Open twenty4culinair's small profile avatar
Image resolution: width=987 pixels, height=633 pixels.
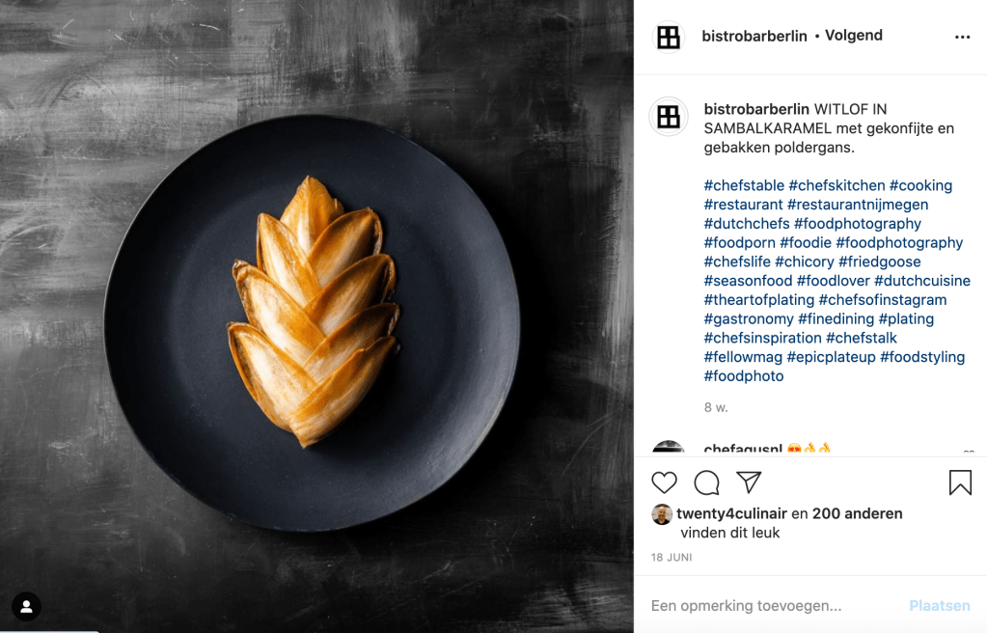pos(662,514)
